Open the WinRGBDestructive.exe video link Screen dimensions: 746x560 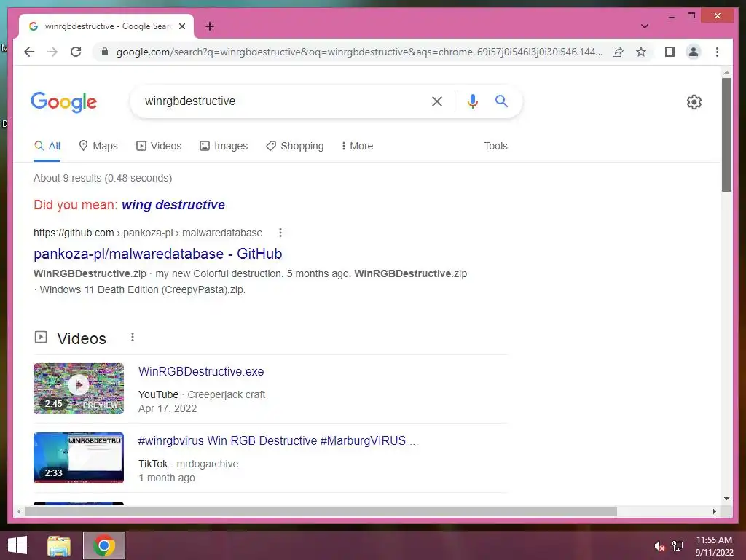(201, 371)
